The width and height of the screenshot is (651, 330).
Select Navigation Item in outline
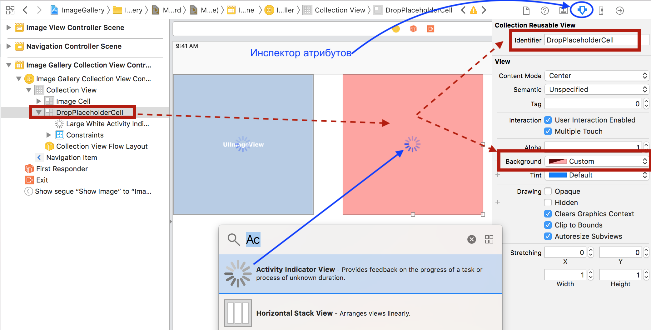(66, 157)
